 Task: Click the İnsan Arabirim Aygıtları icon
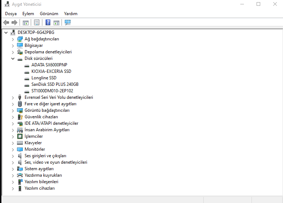click(x=20, y=130)
